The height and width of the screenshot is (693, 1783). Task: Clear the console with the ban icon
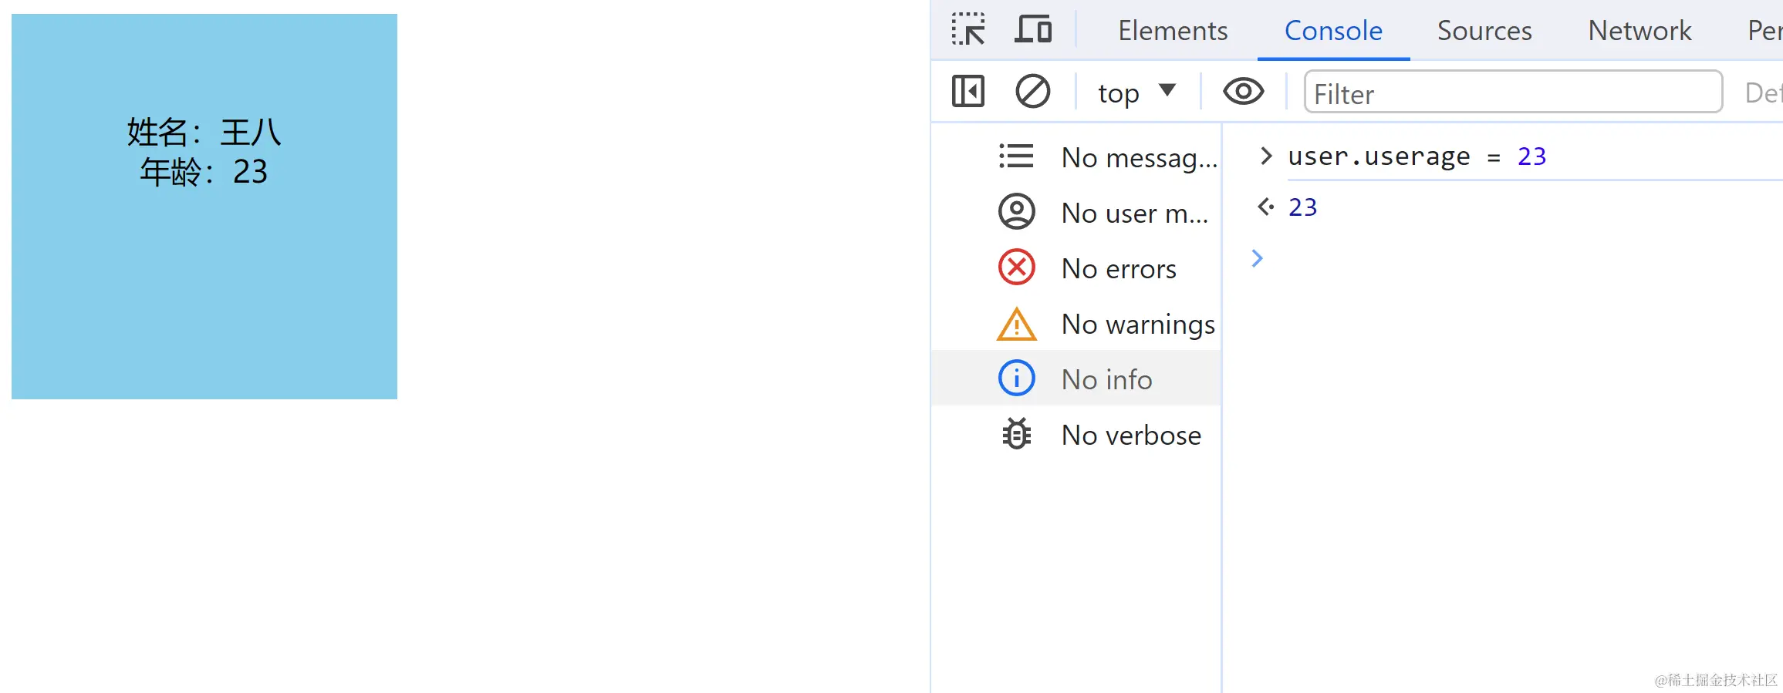point(1032,92)
